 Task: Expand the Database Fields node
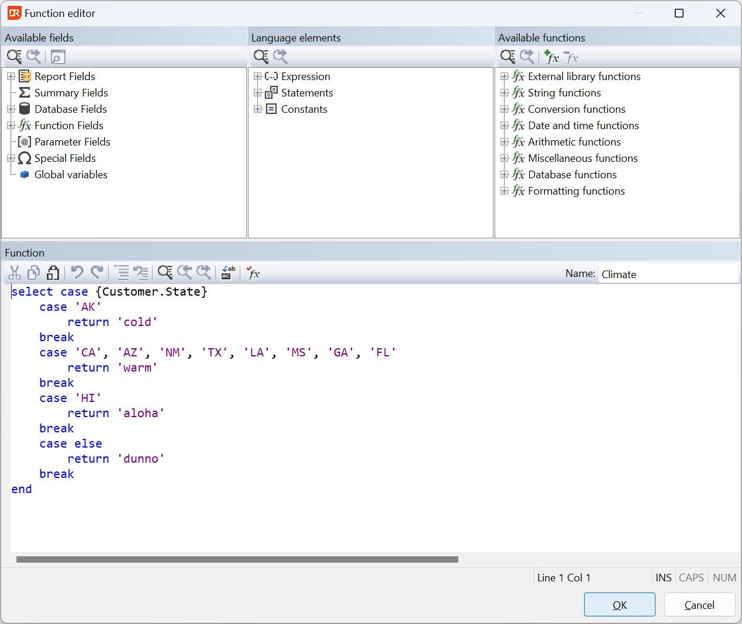tap(11, 109)
